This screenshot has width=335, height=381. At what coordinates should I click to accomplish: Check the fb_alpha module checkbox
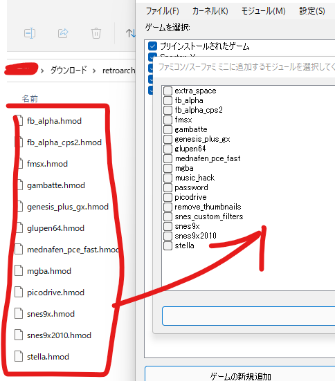pyautogui.click(x=167, y=100)
